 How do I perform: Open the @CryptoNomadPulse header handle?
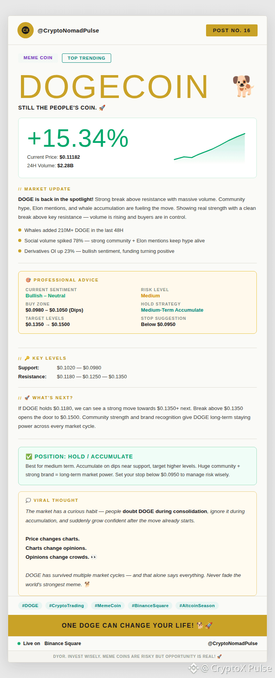[68, 31]
